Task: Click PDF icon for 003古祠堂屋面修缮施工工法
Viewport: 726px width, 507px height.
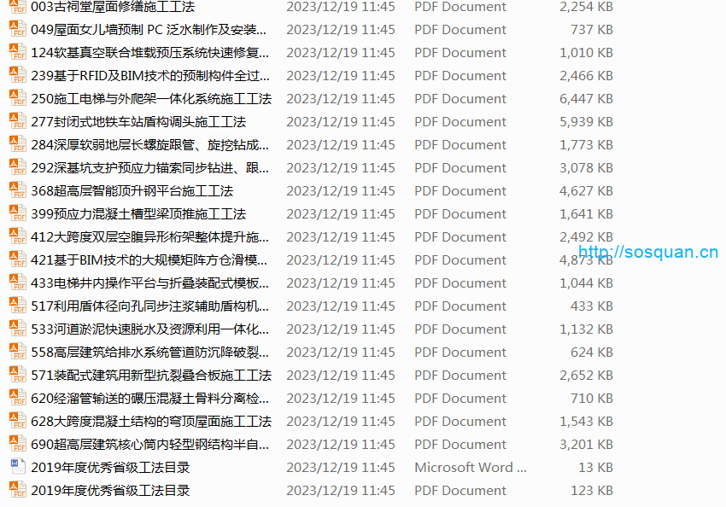Action: (x=17, y=7)
